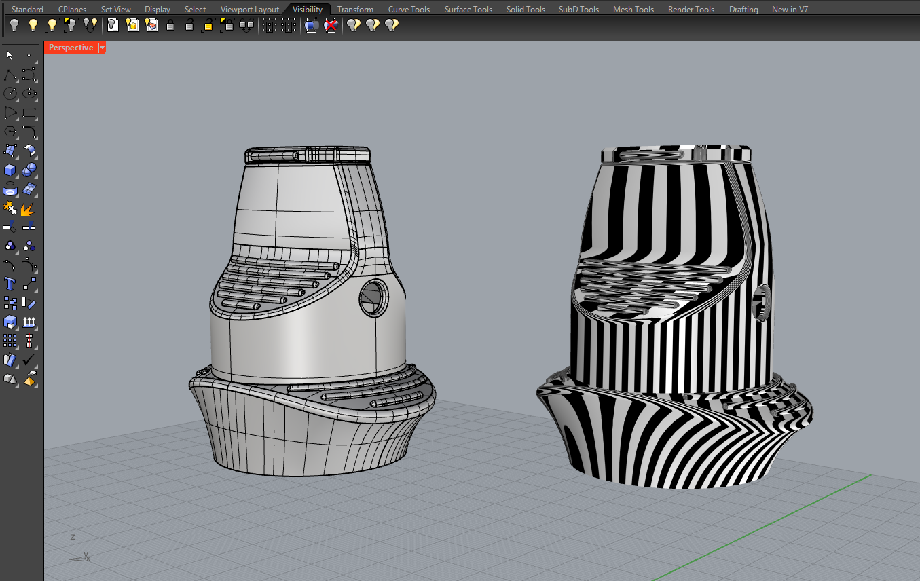The image size is (920, 581).
Task: Click the Explode tool
Action: [x=29, y=208]
